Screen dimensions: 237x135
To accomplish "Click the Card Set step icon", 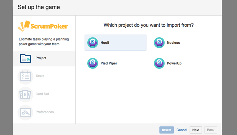I will pyautogui.click(x=25, y=94).
